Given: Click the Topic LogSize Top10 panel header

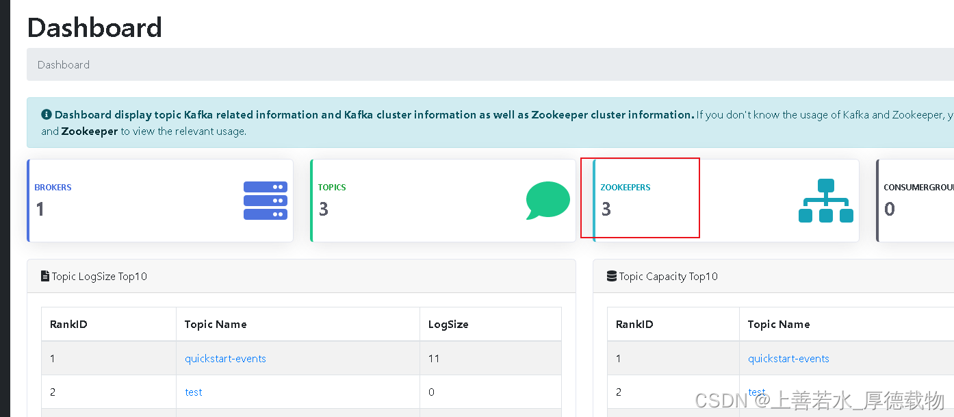Looking at the screenshot, I should (301, 277).
